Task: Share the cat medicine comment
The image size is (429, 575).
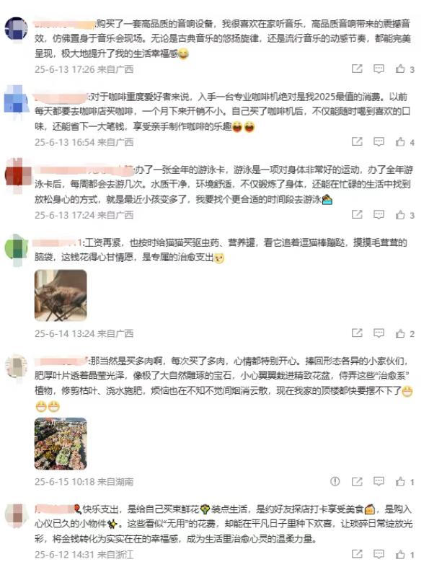Action: [357, 333]
